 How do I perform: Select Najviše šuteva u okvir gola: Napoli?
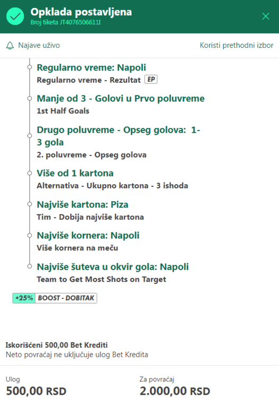[x=113, y=267]
